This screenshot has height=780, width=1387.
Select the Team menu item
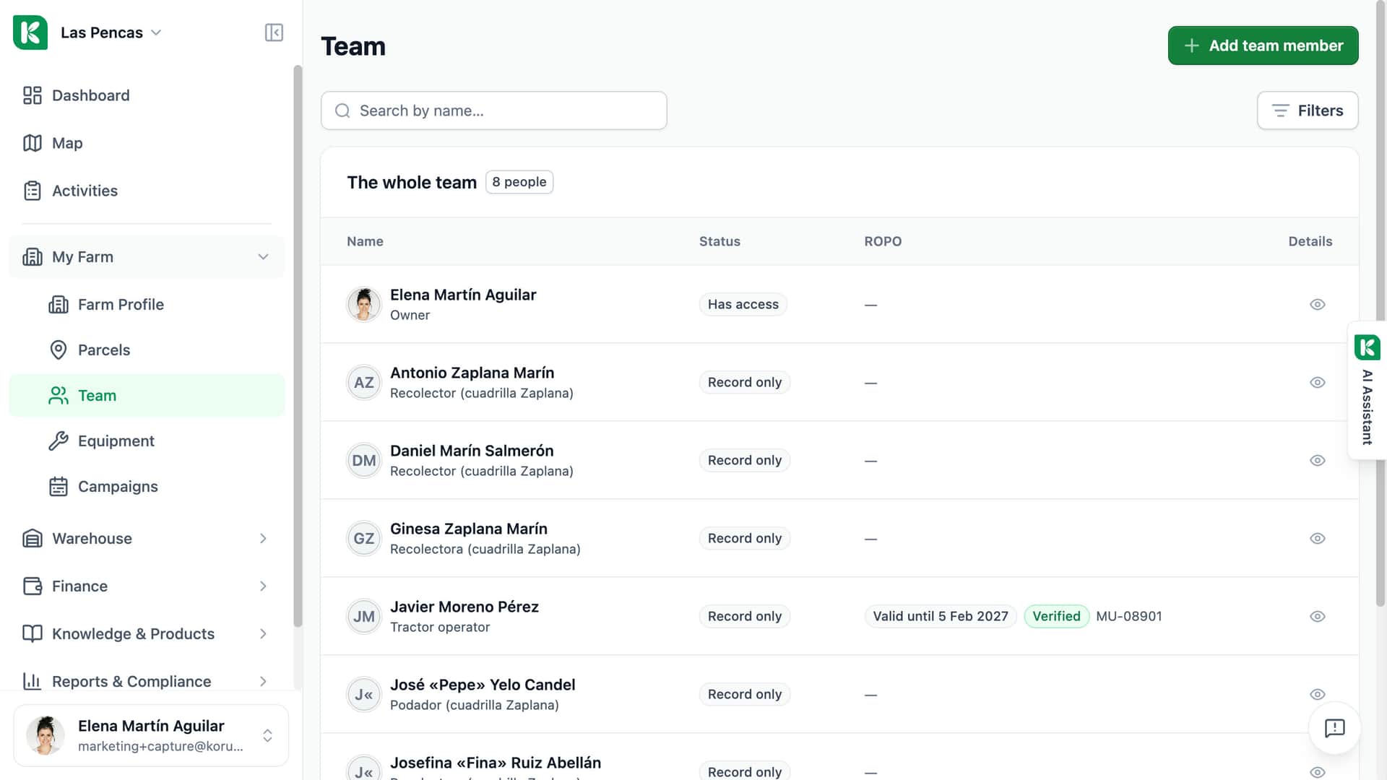tap(147, 396)
